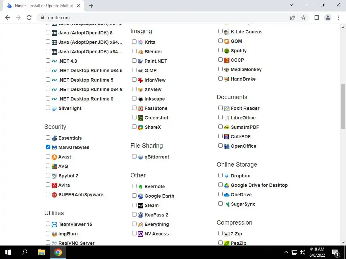Click the TeamViewer 15 icon
346x259 pixels.
coord(54,224)
